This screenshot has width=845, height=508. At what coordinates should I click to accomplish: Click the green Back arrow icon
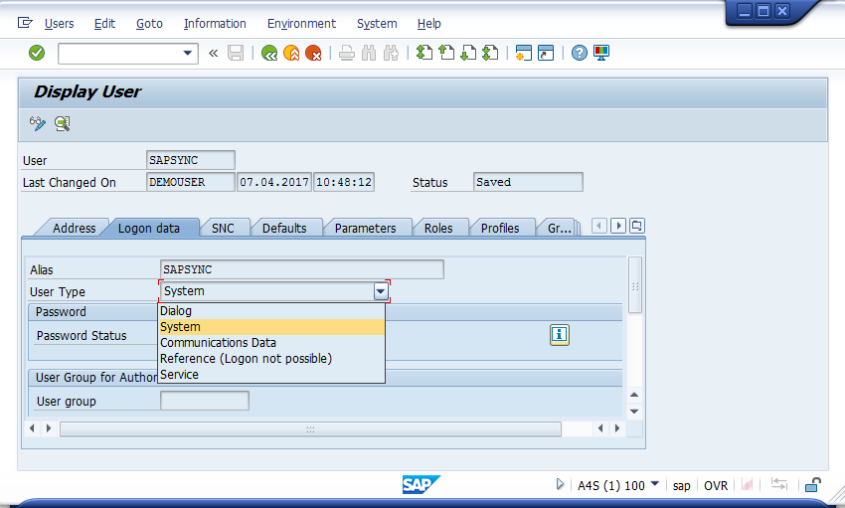269,53
